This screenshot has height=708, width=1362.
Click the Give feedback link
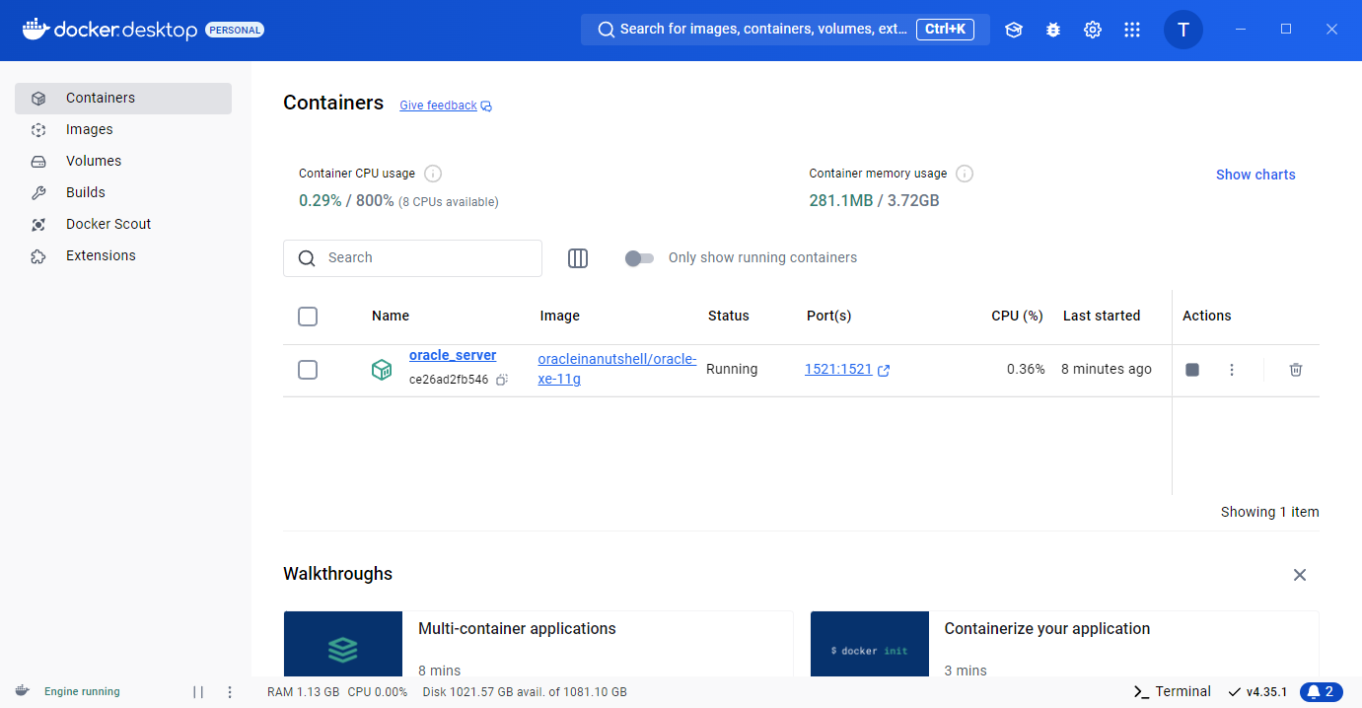coord(438,106)
